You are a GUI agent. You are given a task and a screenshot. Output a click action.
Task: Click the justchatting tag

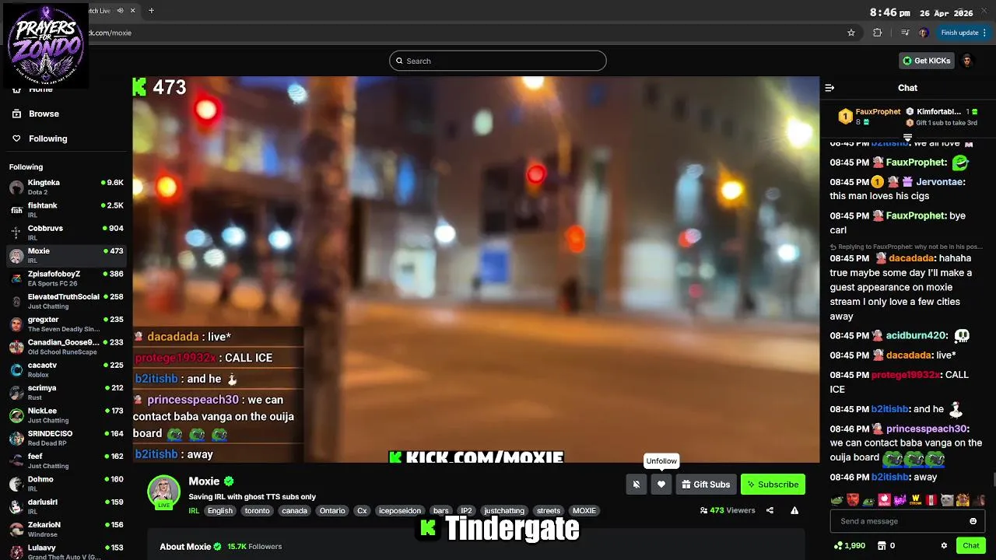(504, 511)
